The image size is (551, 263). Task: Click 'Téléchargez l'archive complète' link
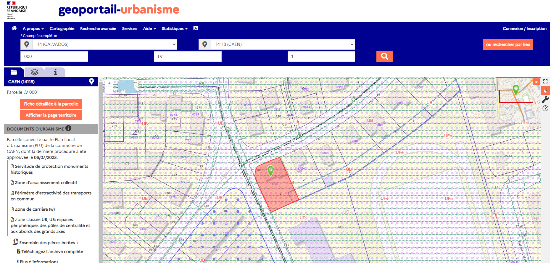50,251
